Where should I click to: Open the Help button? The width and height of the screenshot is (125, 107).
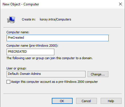111,101
